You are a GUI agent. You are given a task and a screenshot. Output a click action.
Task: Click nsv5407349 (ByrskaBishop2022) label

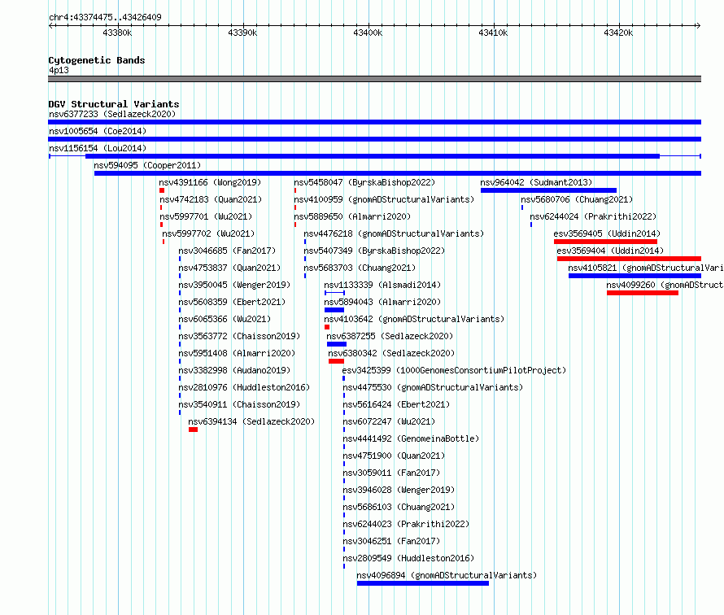click(374, 251)
